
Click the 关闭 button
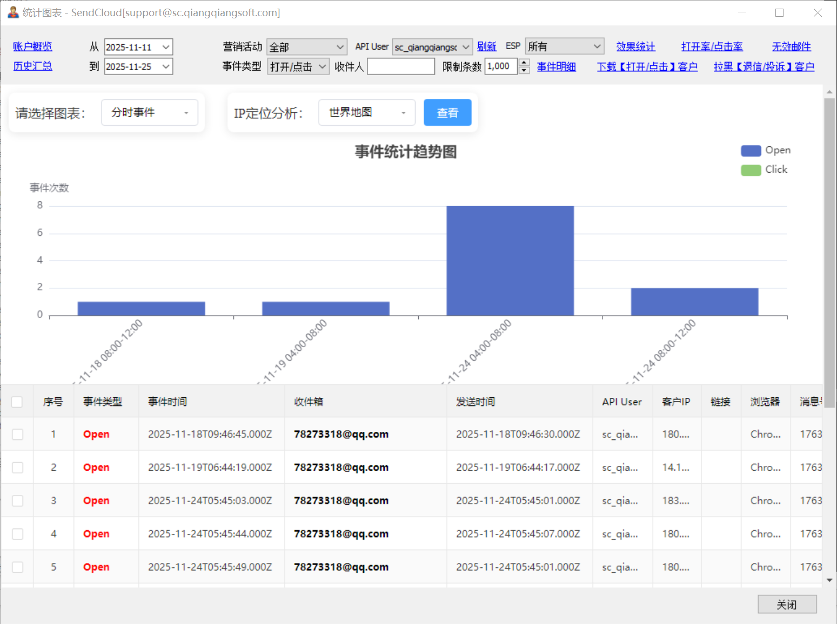pyautogui.click(x=787, y=605)
